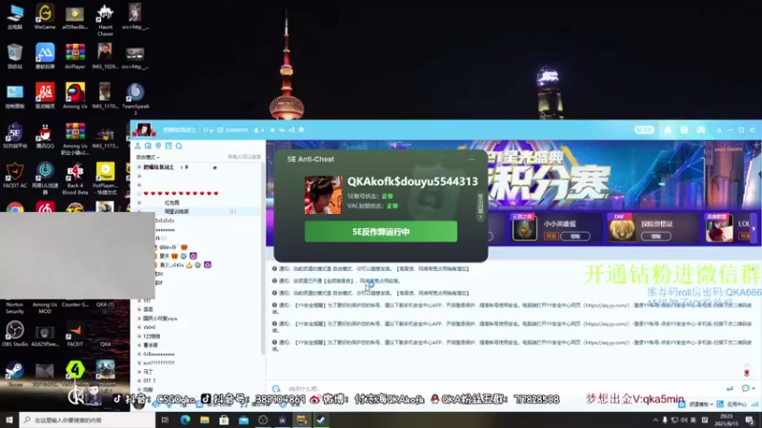
Task: Expand the top channel row in the YY tree
Action: coord(139,167)
